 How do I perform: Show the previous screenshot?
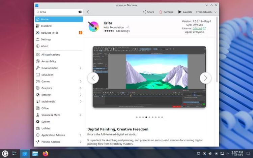93,78
